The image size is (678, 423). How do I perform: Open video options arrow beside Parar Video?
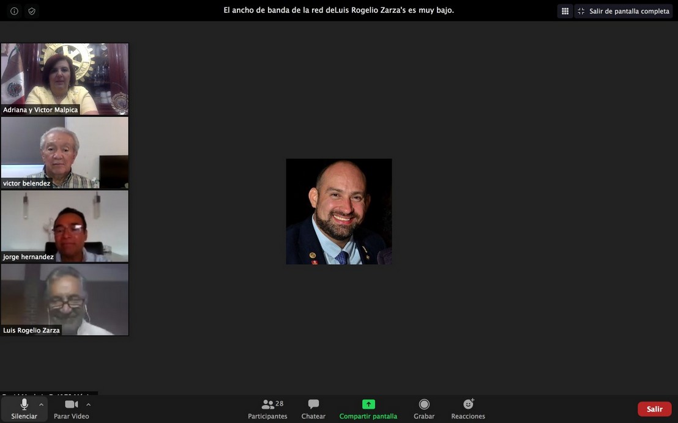pos(88,405)
